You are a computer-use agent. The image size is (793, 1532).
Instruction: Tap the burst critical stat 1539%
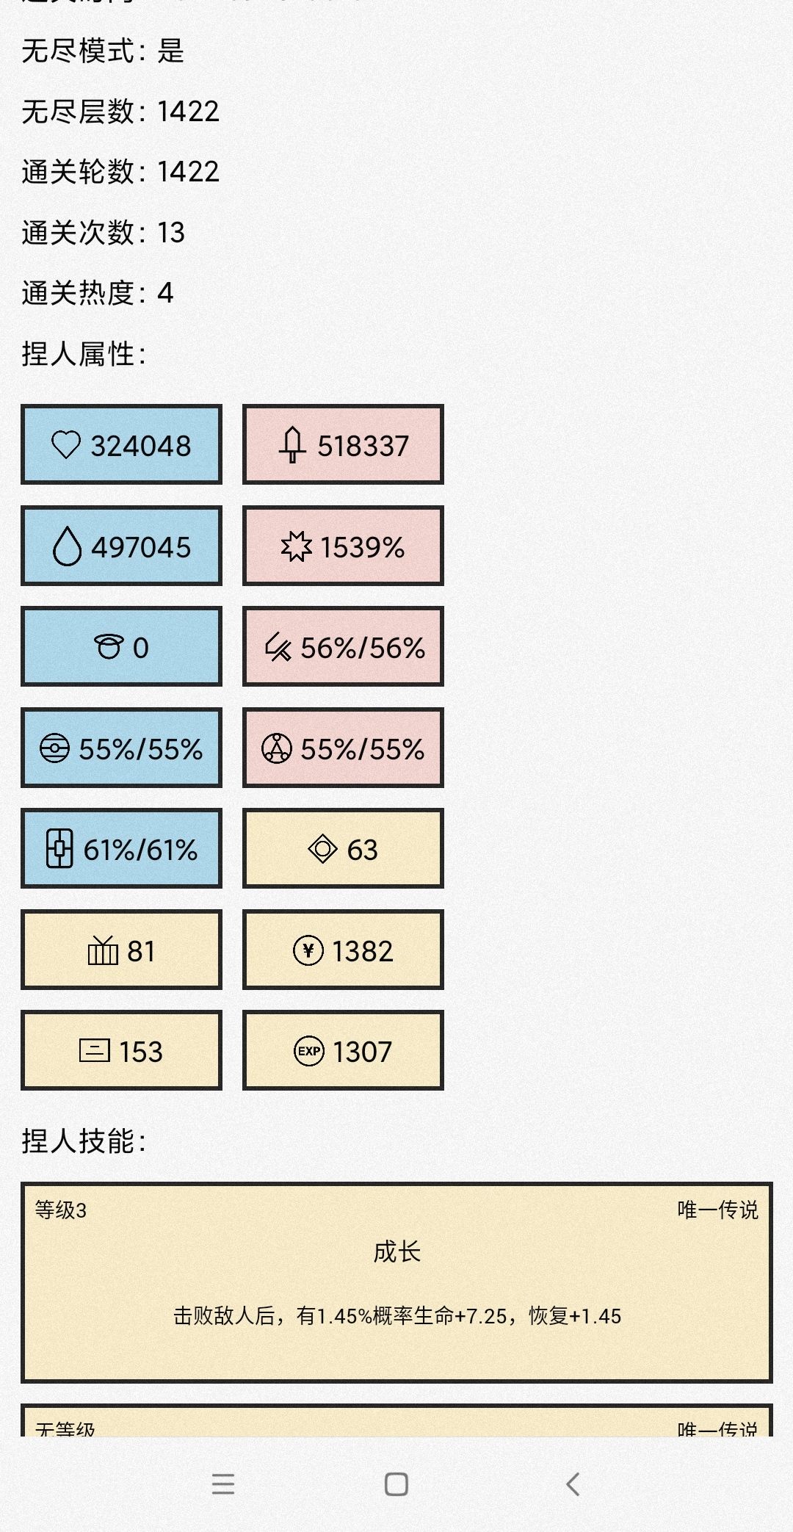click(x=343, y=546)
